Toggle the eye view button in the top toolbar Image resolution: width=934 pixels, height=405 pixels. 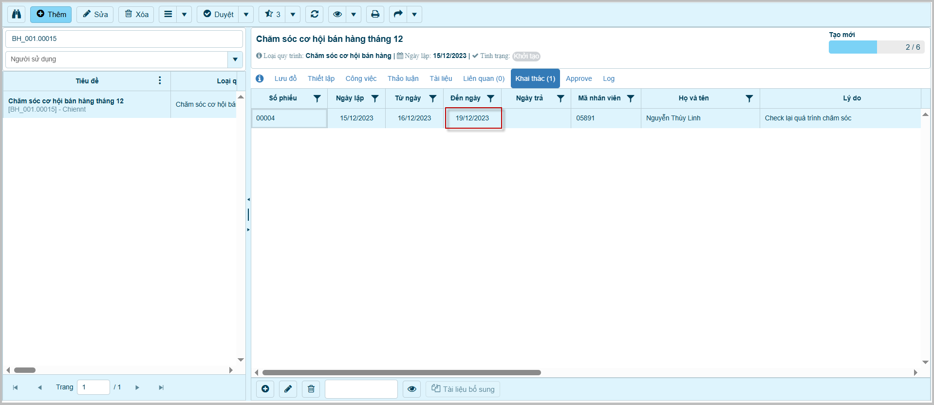coord(337,14)
